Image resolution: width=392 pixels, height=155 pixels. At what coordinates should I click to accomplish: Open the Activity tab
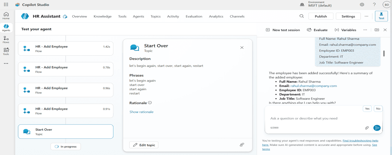tap(173, 16)
